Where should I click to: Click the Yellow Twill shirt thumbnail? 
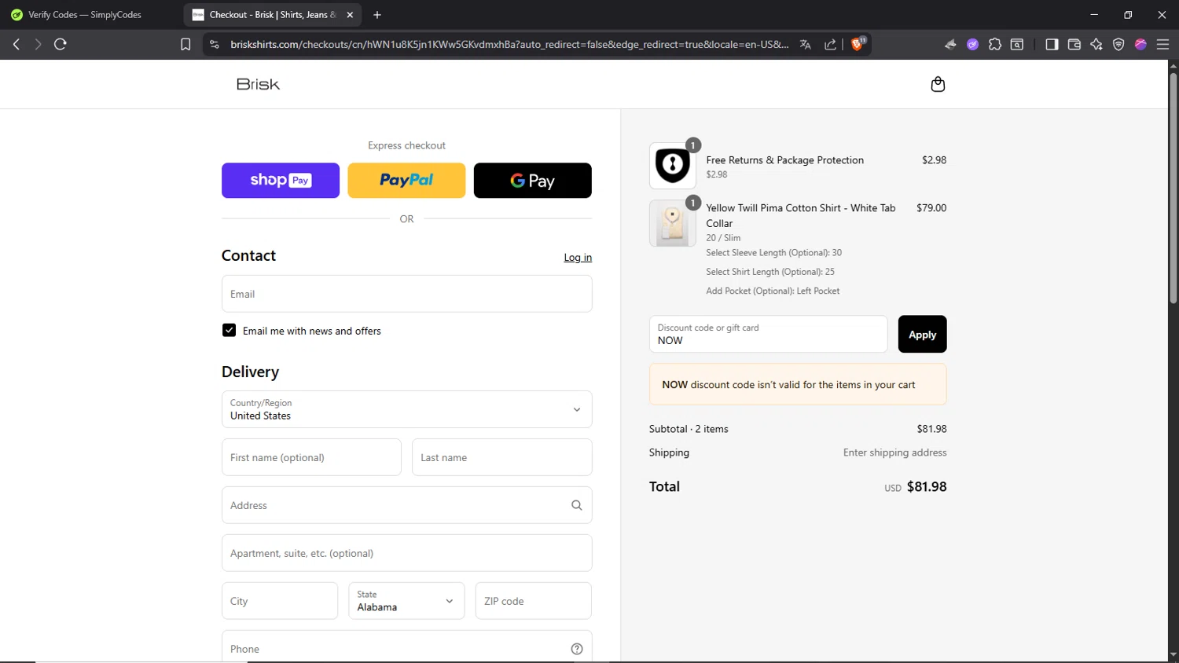[672, 223]
